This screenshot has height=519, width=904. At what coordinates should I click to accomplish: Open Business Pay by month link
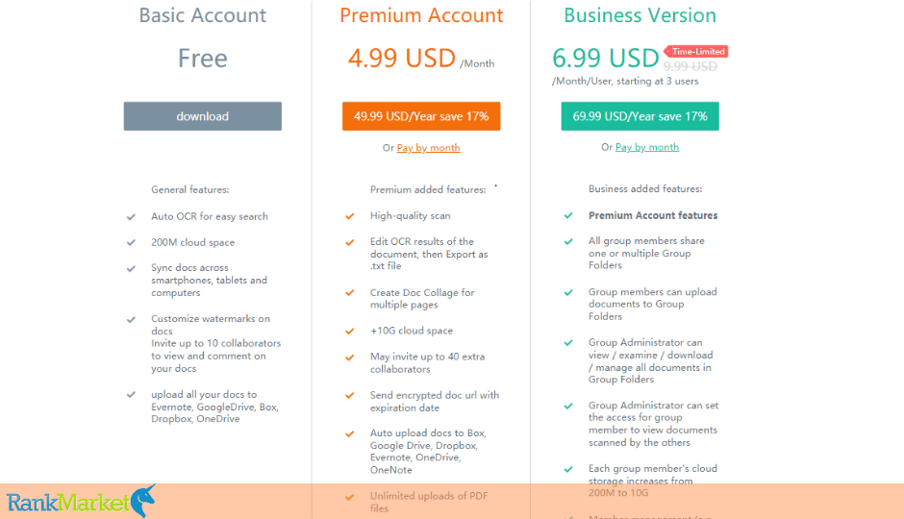(x=647, y=147)
